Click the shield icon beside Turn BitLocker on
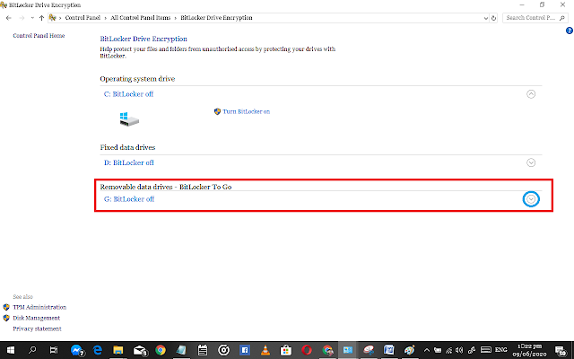Viewport: 574px width, 359px height. click(217, 111)
